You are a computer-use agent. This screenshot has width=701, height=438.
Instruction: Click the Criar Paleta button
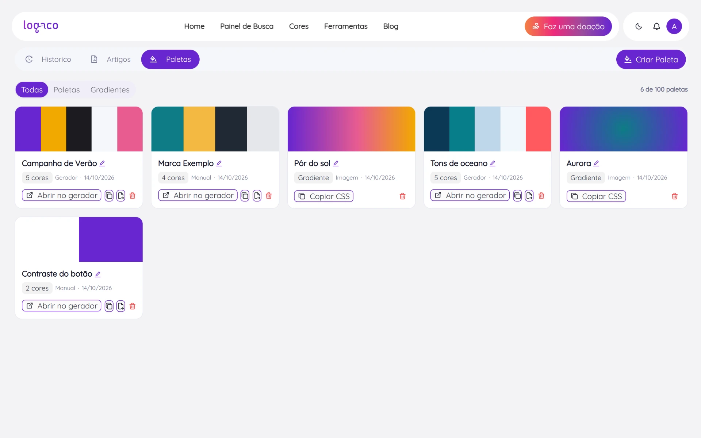pos(651,59)
